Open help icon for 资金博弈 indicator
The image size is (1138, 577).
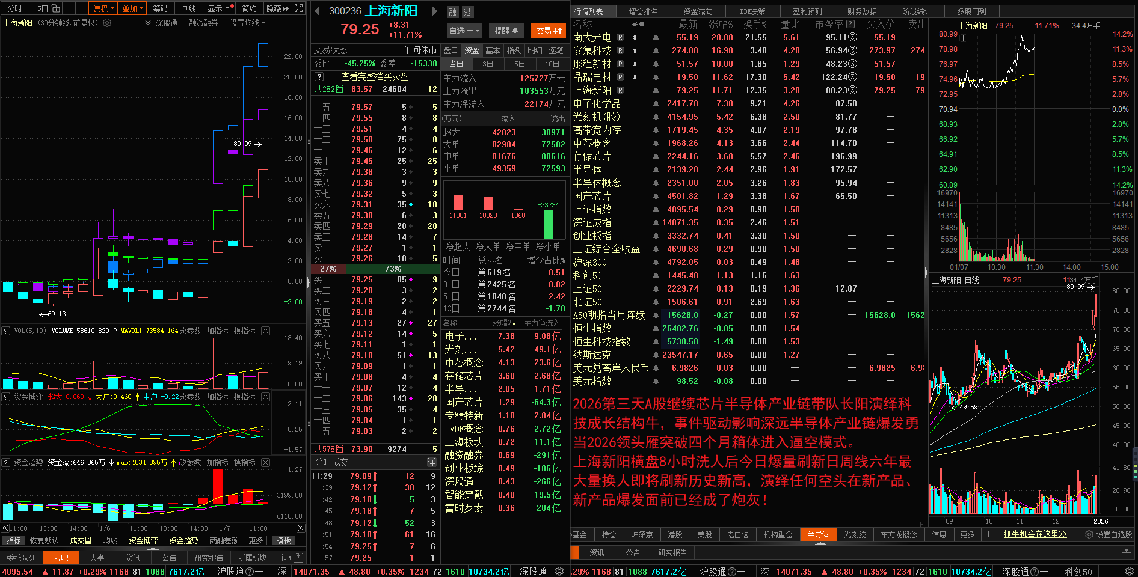point(6,397)
